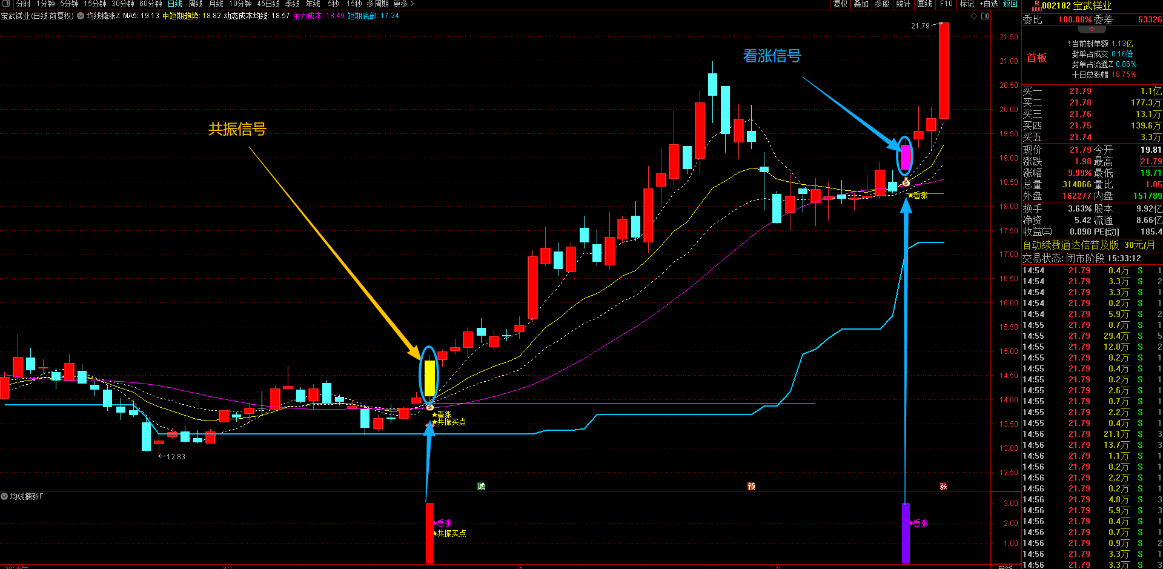Click the stock name 002182 宝武镁业
Image resolution: width=1163 pixels, height=569 pixels.
[x=1076, y=5]
